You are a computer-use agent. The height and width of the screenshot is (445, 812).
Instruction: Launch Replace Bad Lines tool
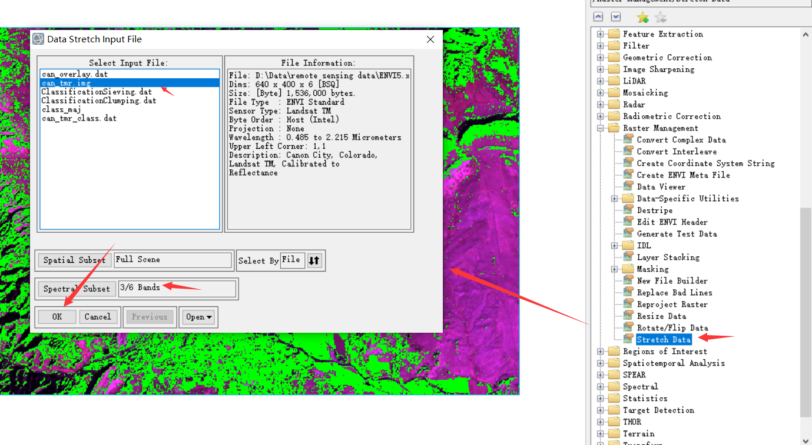tap(674, 293)
